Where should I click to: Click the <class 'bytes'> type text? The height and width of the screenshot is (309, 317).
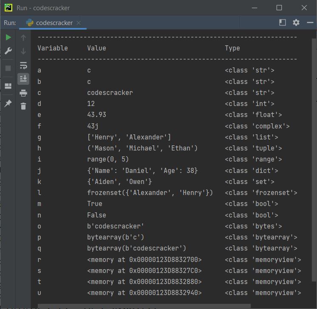tap(253, 226)
